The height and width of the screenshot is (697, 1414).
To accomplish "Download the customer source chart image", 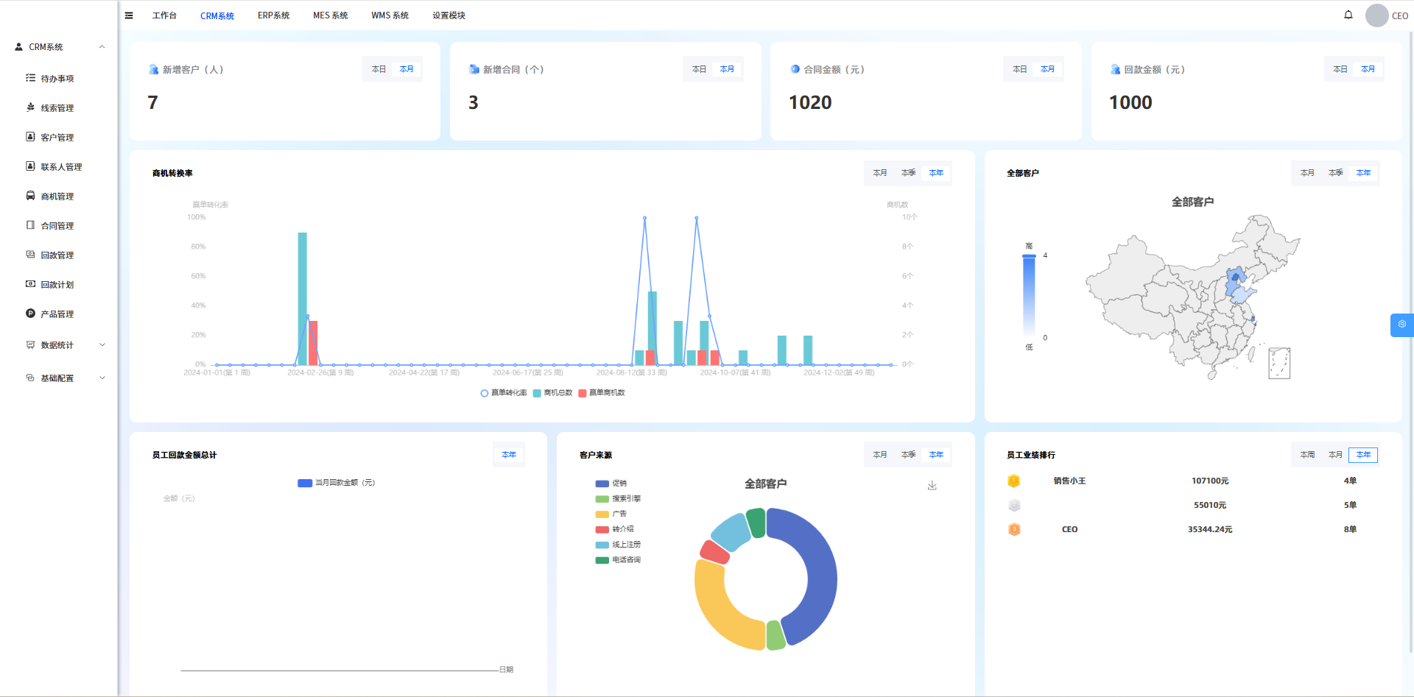I will click(x=932, y=486).
